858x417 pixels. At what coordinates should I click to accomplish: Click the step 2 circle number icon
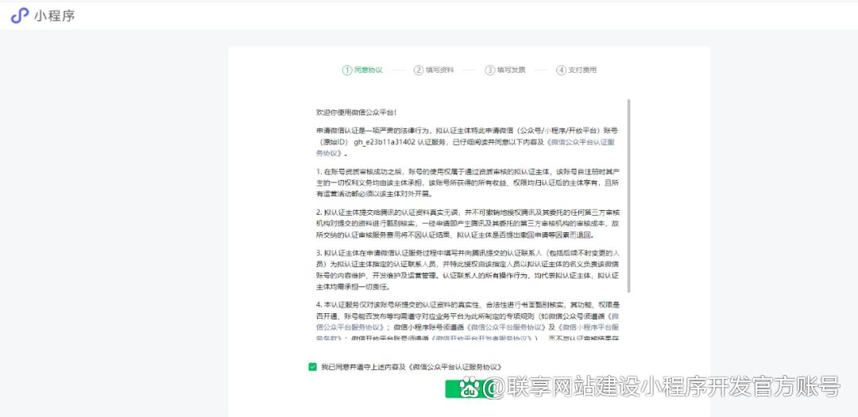point(418,70)
